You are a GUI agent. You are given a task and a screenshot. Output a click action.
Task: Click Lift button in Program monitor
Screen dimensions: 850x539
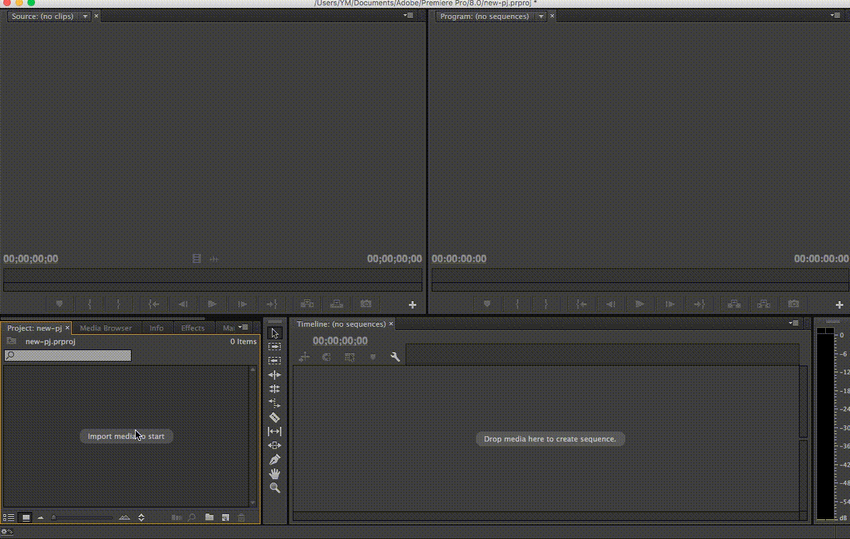point(735,304)
